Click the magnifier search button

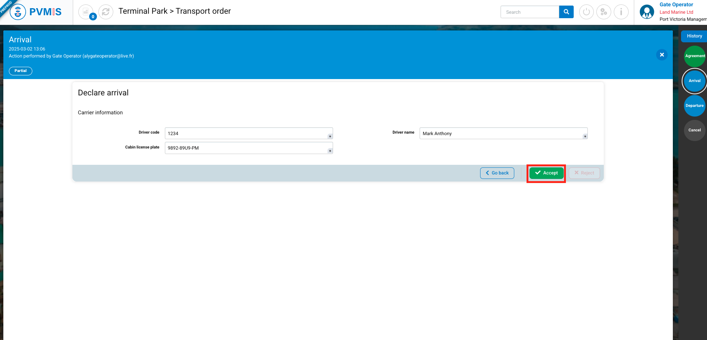click(566, 12)
